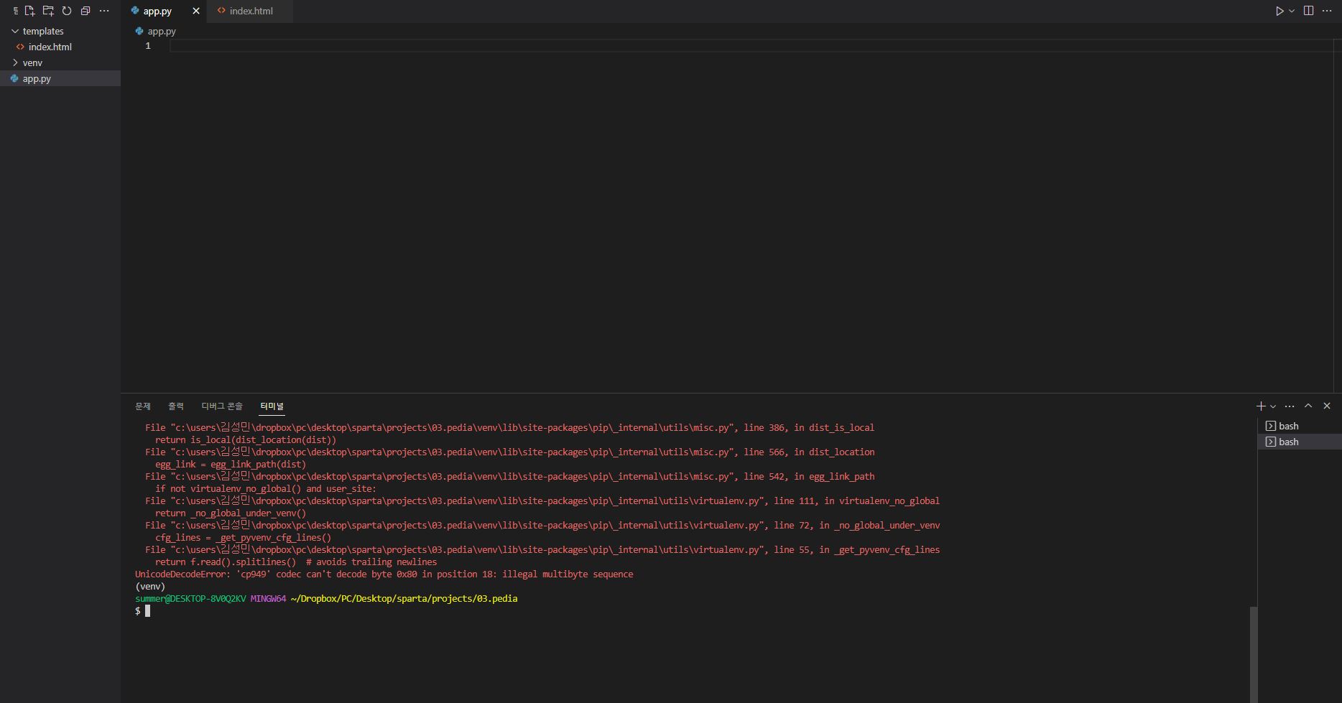
Task: Maximize the terminal panel size
Action: tap(1308, 406)
